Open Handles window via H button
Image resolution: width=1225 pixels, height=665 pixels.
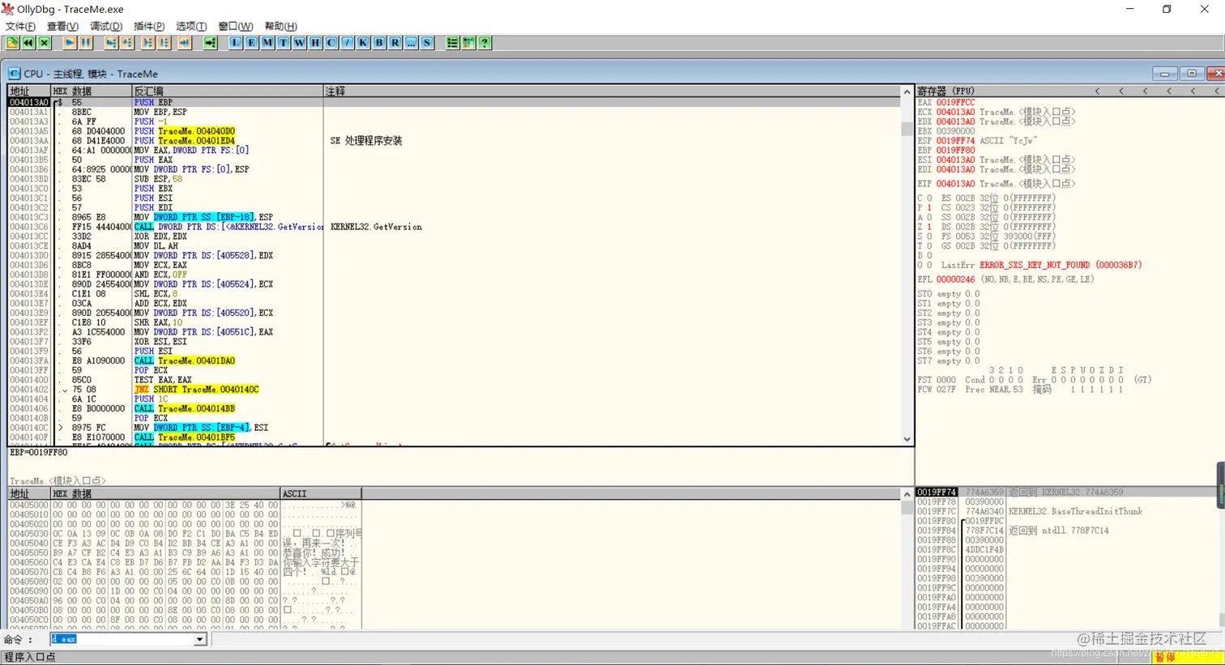pos(315,43)
